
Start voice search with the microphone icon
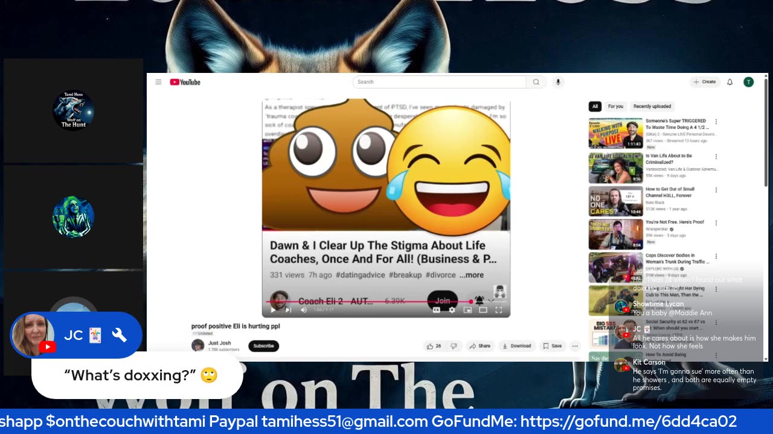(x=558, y=82)
